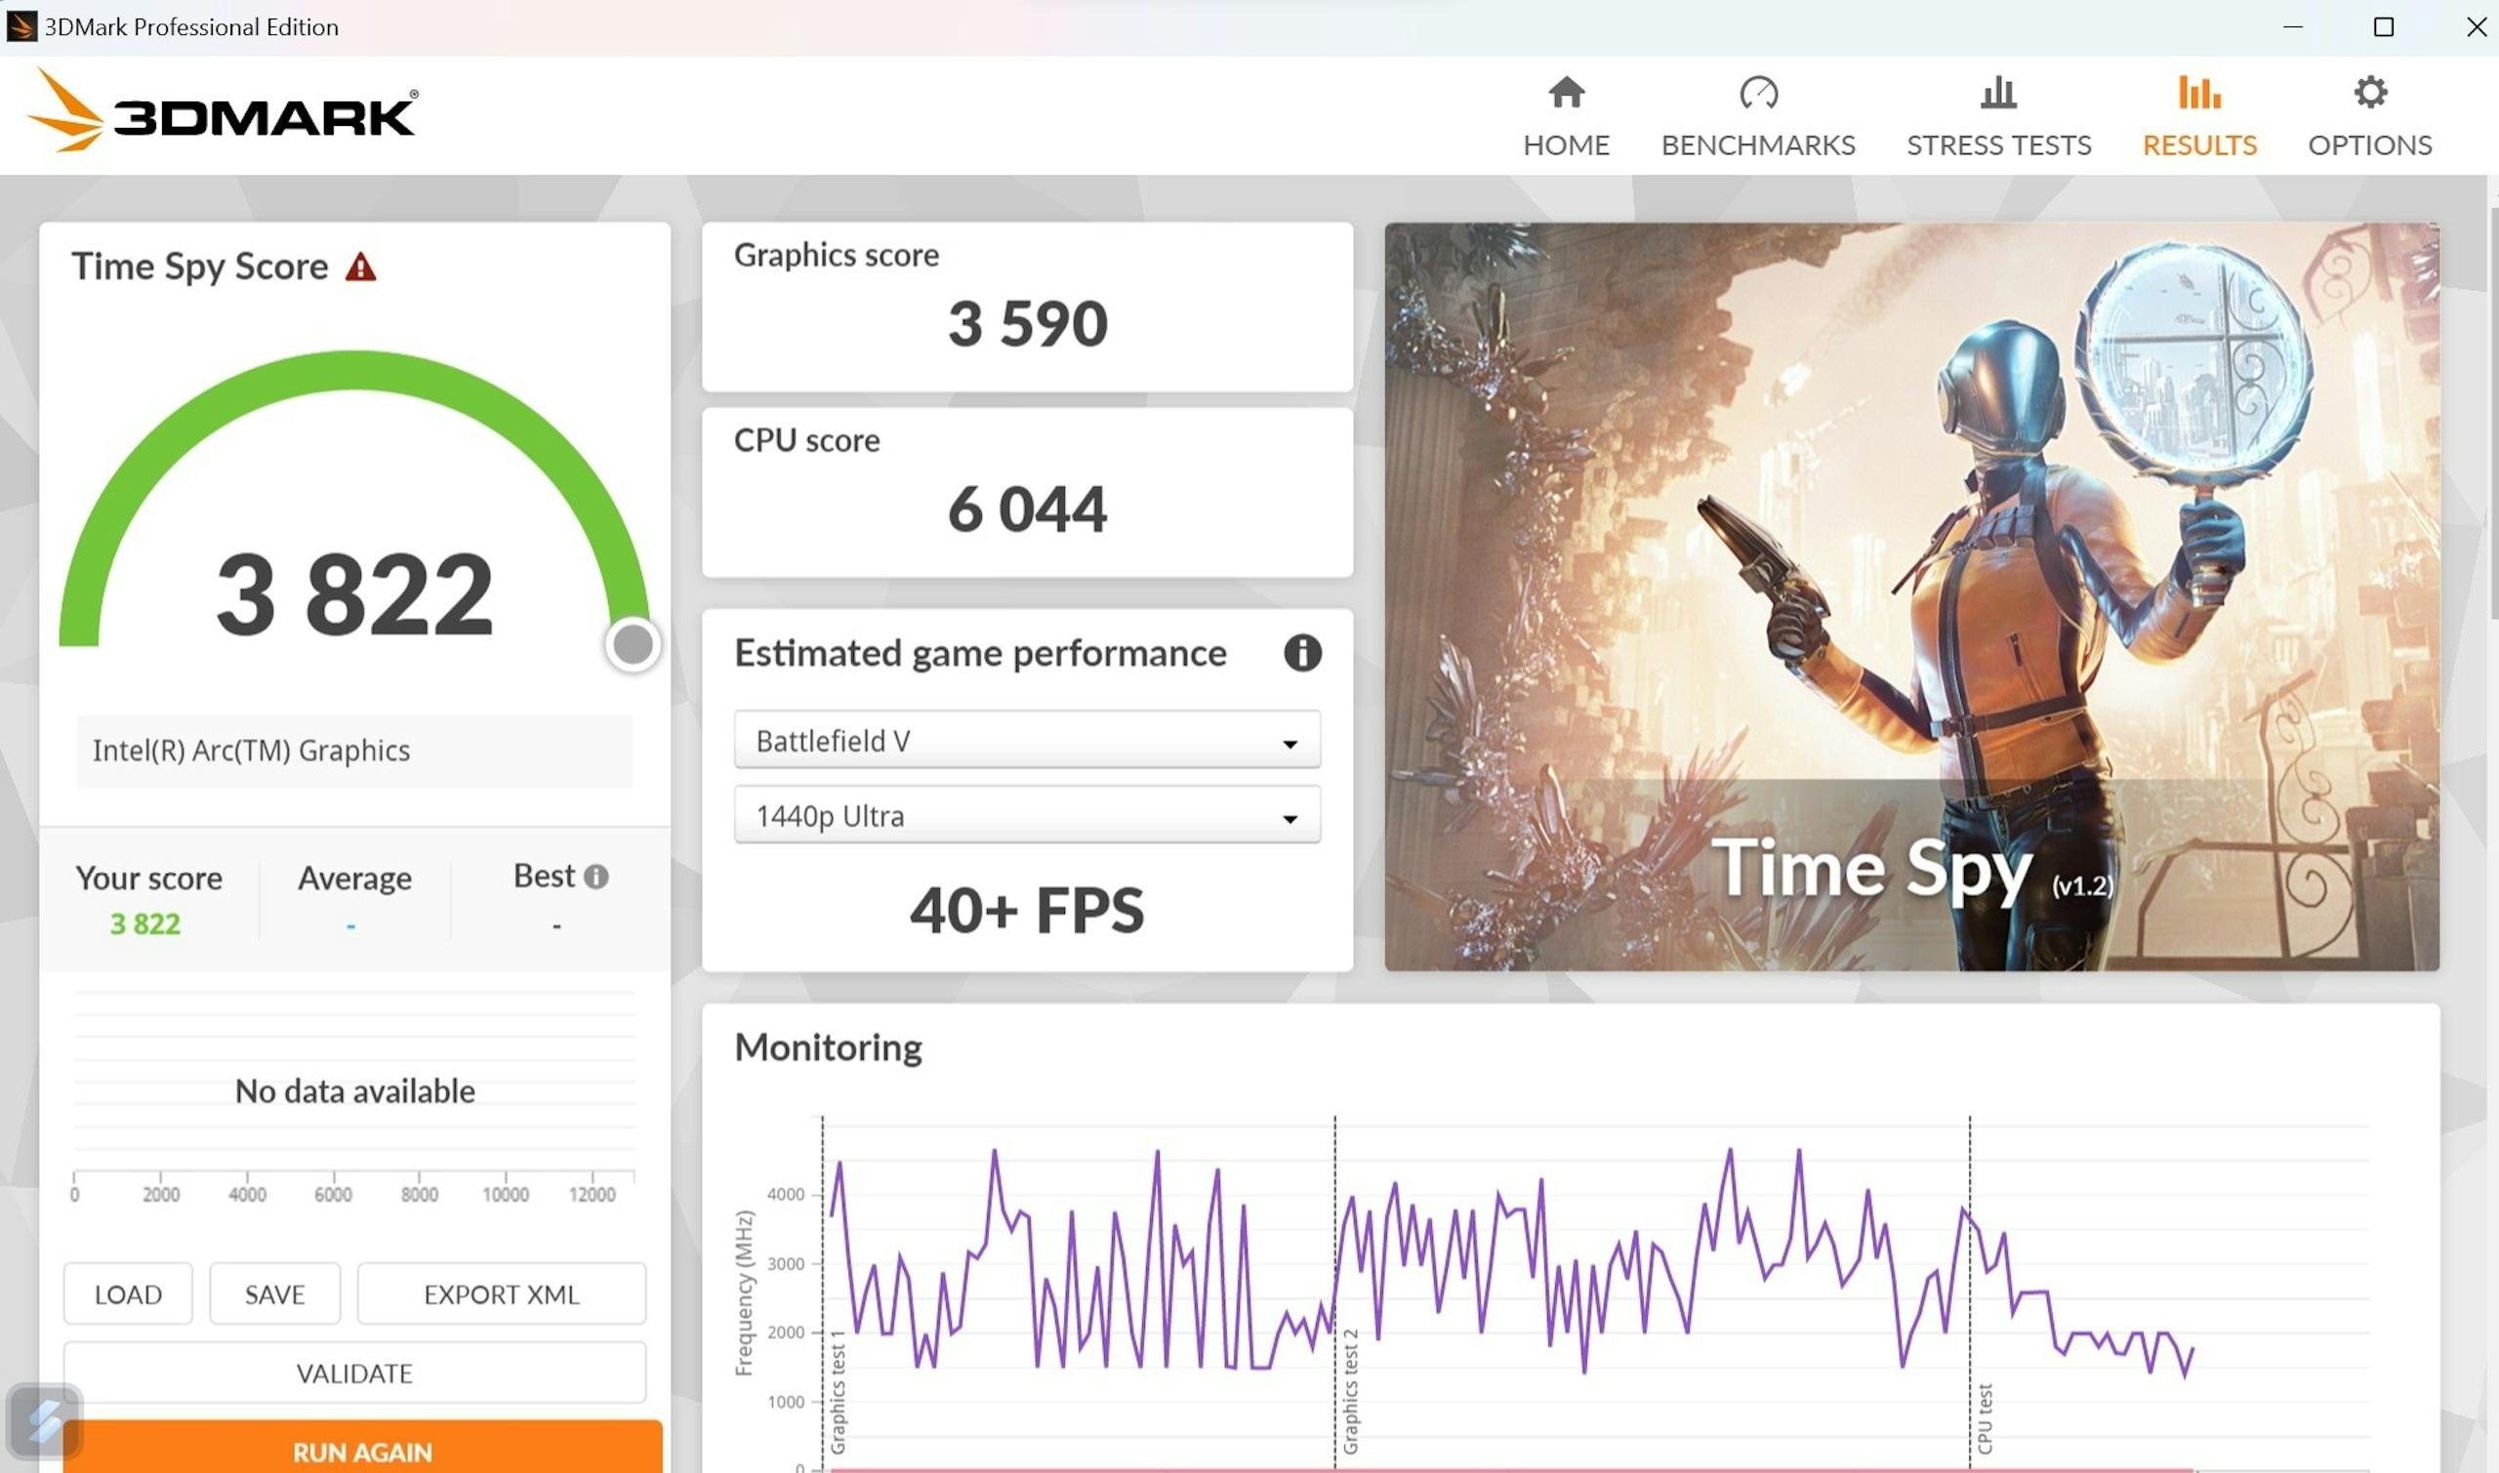Click the orange results bars icon
This screenshot has height=1473, width=2499.
(2198, 93)
